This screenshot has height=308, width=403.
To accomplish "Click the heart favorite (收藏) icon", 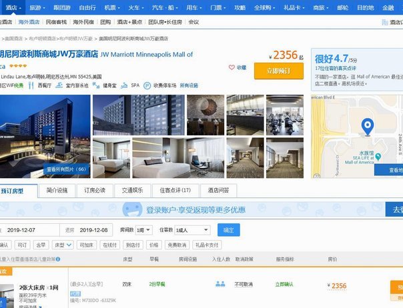I will click(232, 67).
